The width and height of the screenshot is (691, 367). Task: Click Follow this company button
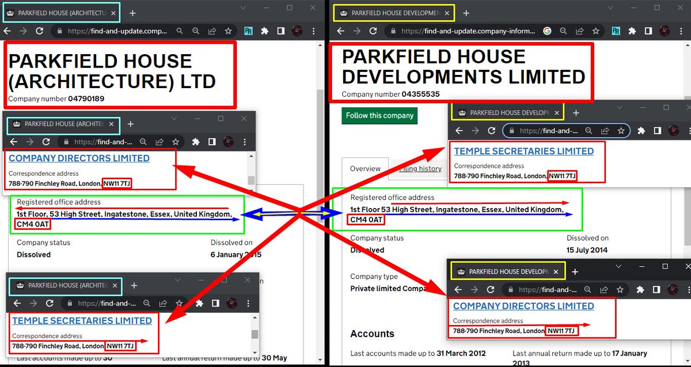coord(379,115)
